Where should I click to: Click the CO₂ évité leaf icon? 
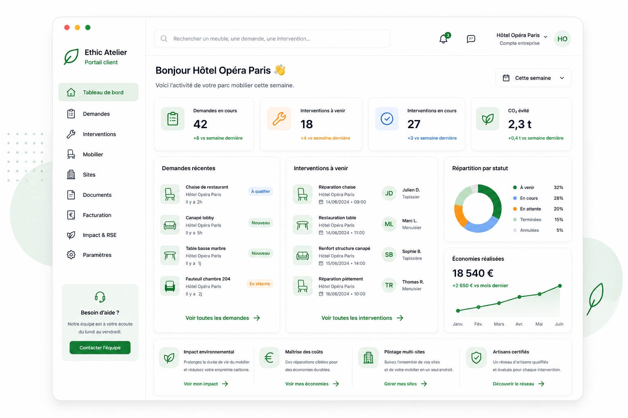(x=488, y=119)
